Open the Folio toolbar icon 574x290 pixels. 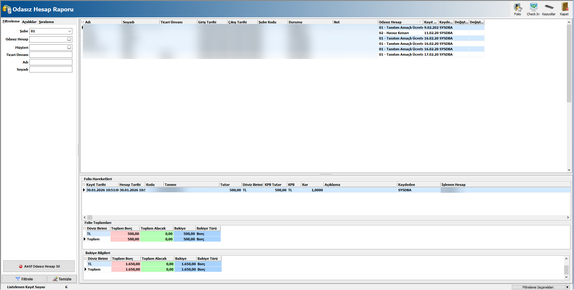click(517, 9)
